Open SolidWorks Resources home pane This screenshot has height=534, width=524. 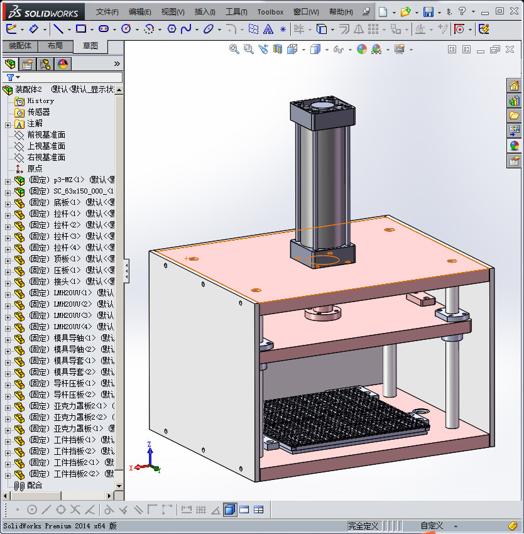(514, 86)
